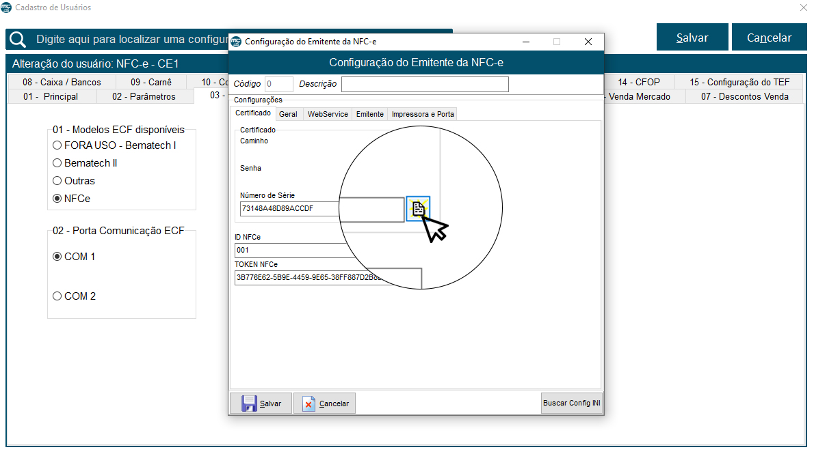The height and width of the screenshot is (454, 814).
Task: Click the Cancelar button with red X icon
Action: point(325,403)
